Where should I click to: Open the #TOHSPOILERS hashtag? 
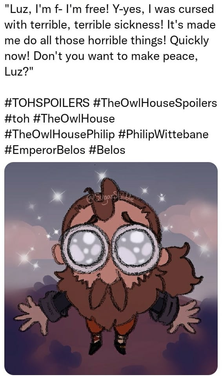pos(47,103)
